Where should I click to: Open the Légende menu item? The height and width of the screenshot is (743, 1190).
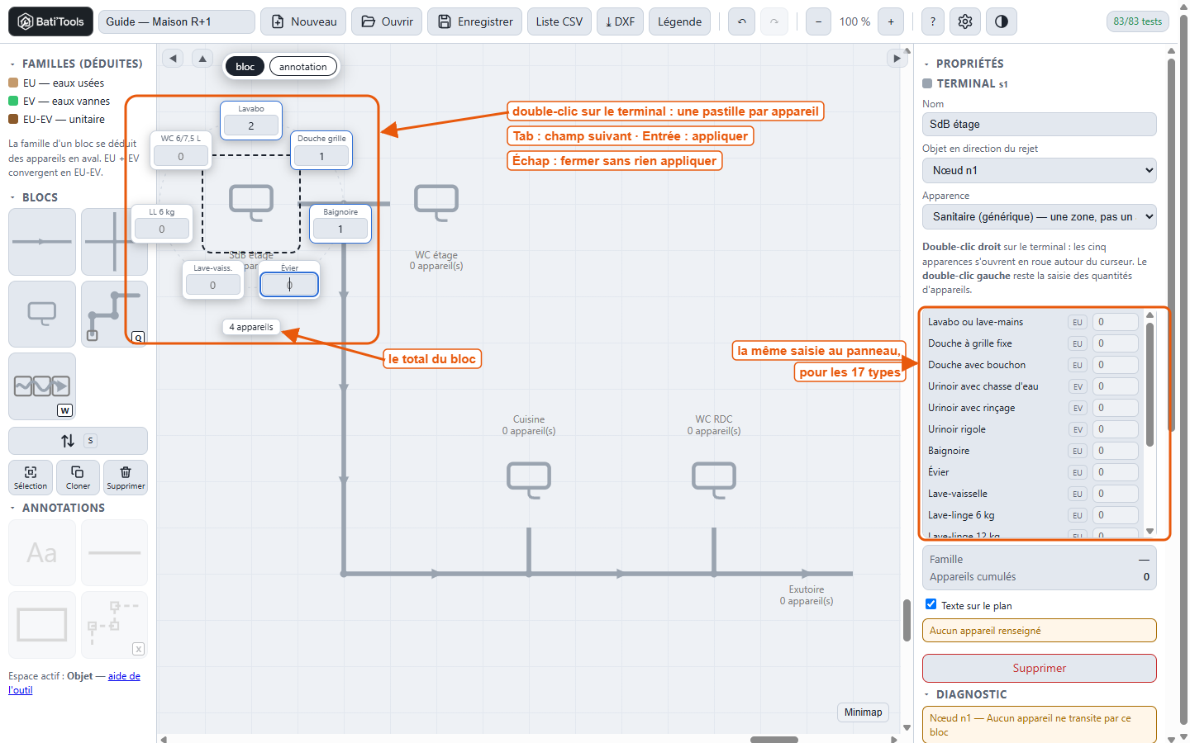click(x=679, y=21)
